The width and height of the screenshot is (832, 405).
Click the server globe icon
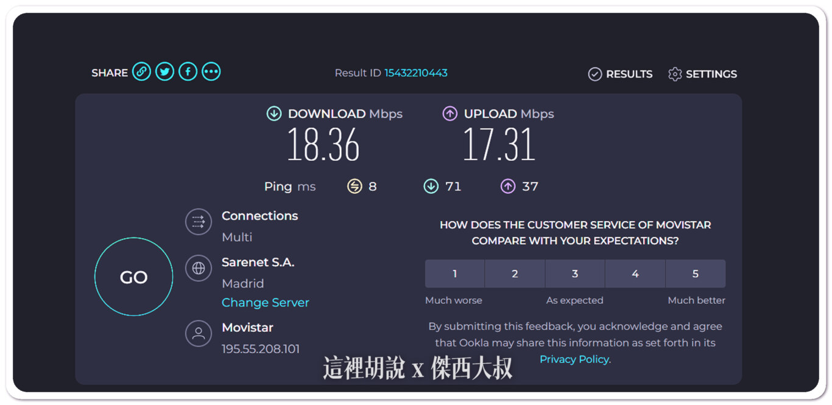click(x=199, y=268)
